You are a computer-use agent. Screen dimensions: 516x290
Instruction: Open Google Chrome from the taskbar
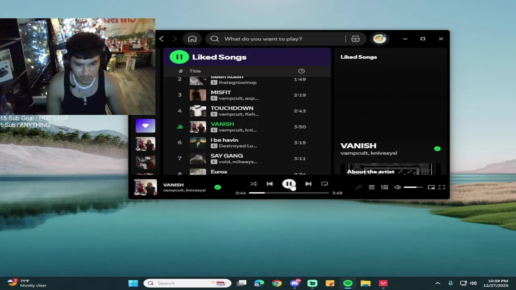click(277, 283)
